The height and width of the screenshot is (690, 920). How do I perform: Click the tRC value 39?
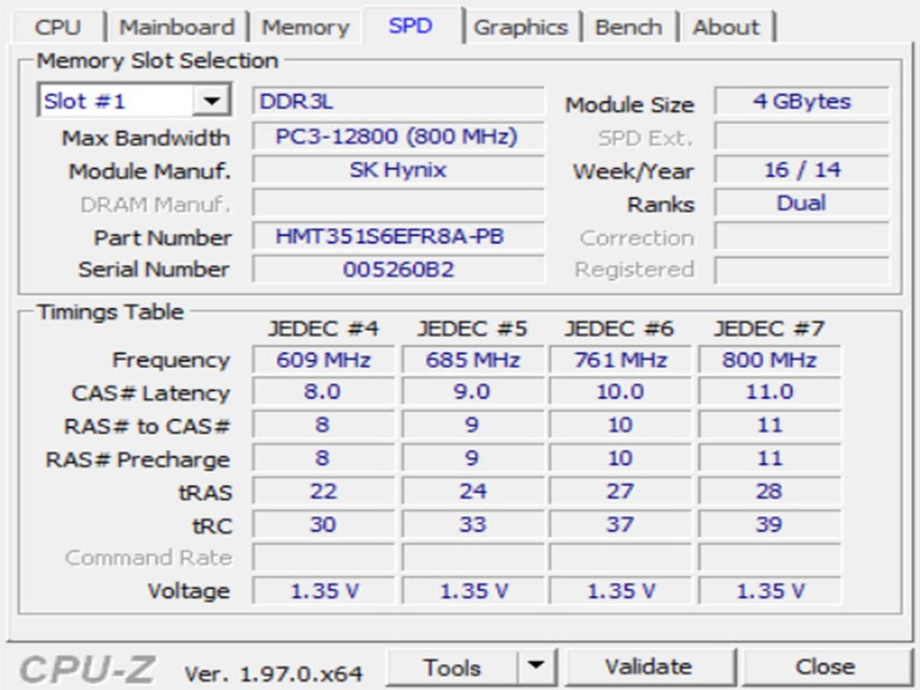coord(769,525)
